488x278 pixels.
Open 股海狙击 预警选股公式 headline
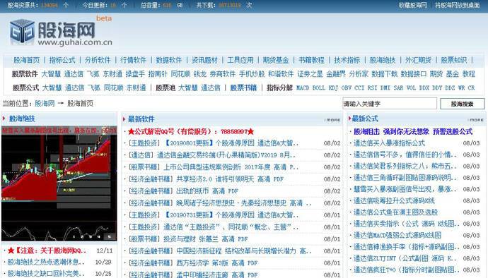pos(413,131)
